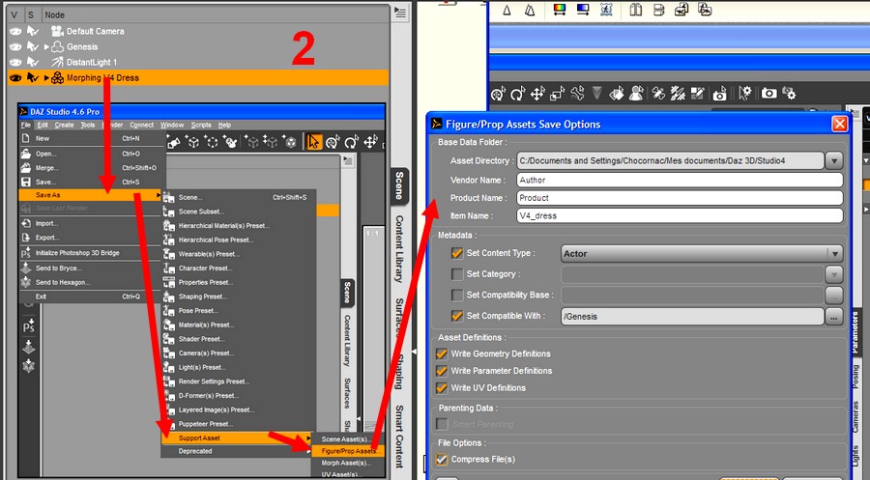Toggle the Set Content Type checkbox
Viewport: 870px width, 480px height.
456,253
